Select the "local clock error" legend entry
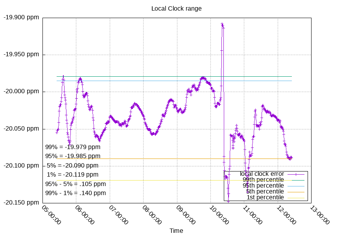The height and width of the screenshot is (236, 354). coord(262,174)
